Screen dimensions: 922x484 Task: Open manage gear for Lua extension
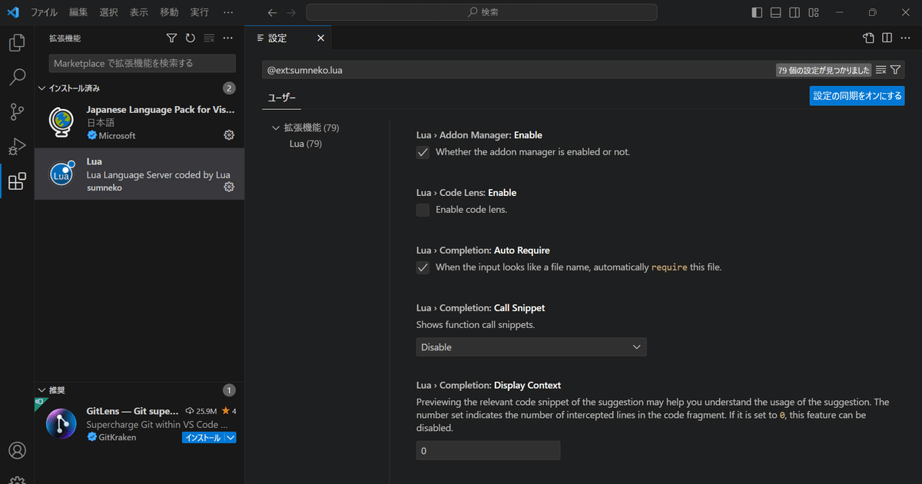pos(229,187)
